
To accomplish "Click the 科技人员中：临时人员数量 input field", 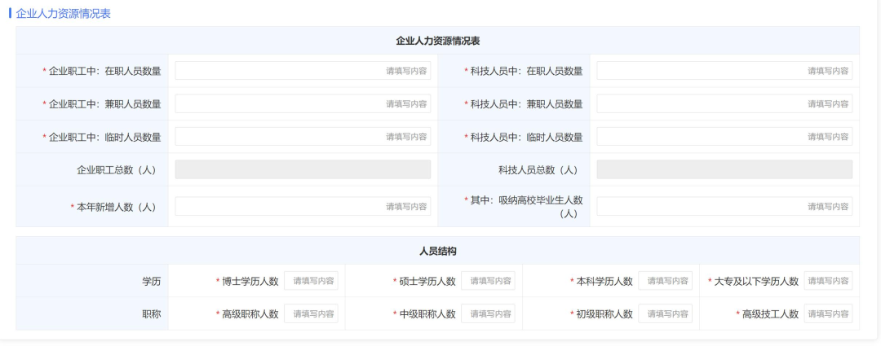I will (724, 137).
